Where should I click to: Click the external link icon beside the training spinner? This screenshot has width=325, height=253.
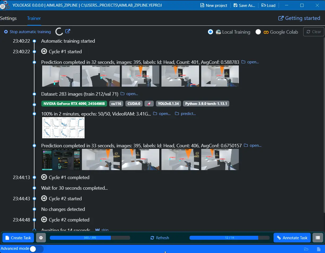[x=68, y=31]
